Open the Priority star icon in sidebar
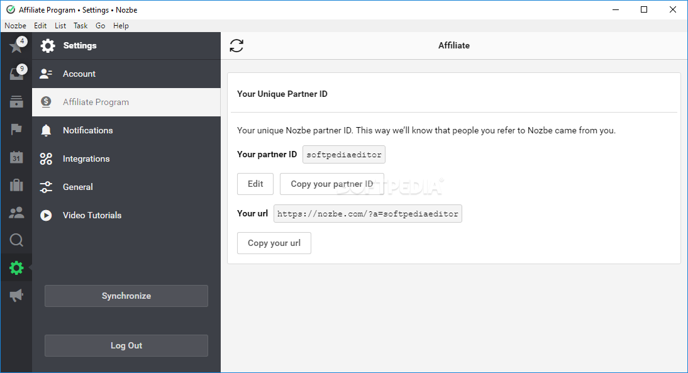This screenshot has height=373, width=688. coord(16,46)
